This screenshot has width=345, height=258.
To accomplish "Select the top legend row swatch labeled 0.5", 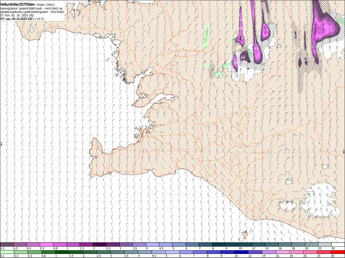I will point(47,245).
